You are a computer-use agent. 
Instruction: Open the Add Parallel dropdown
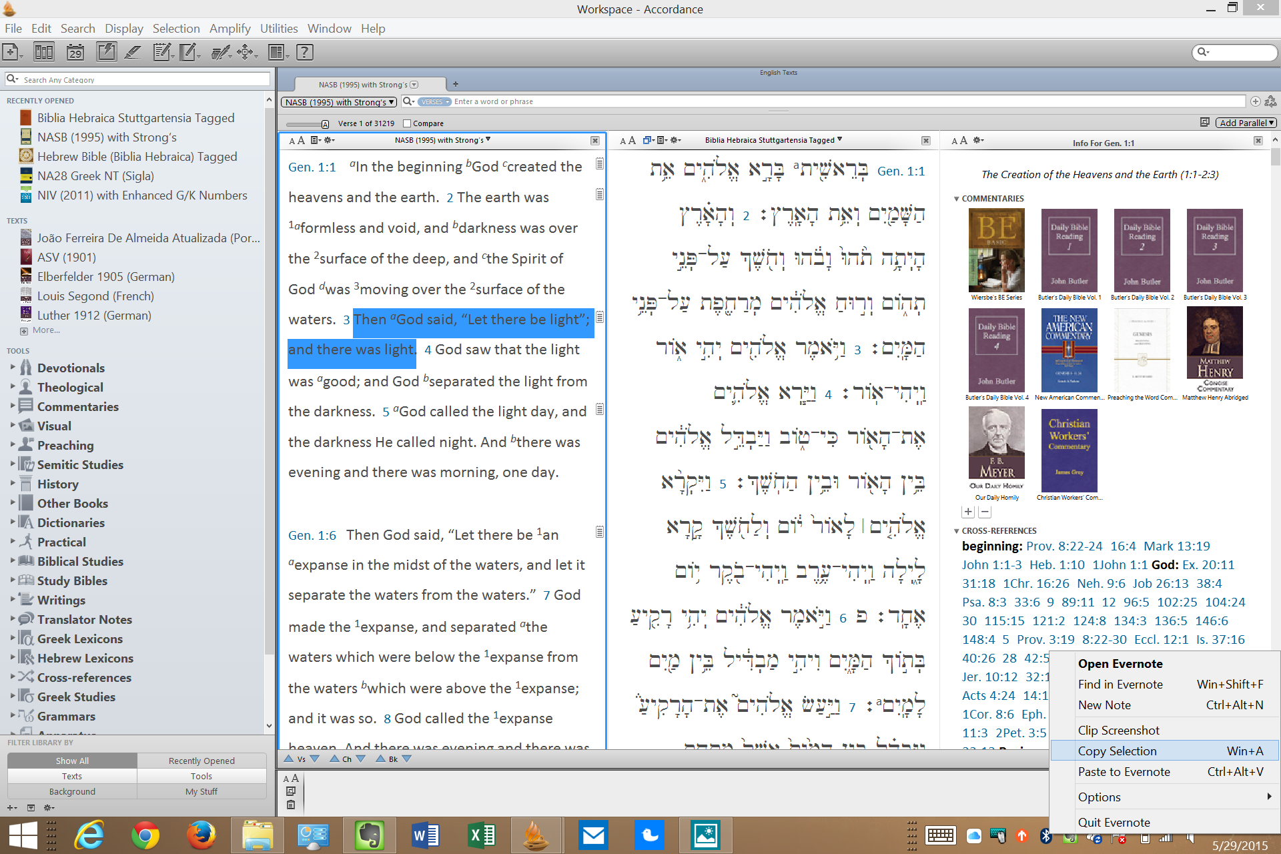pyautogui.click(x=1246, y=123)
